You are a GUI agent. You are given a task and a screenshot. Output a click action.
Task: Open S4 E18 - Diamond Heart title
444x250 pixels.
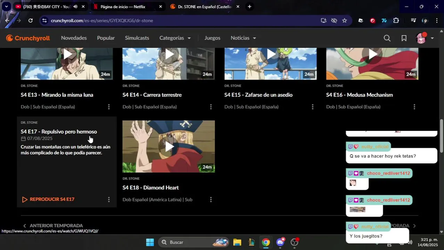(150, 188)
